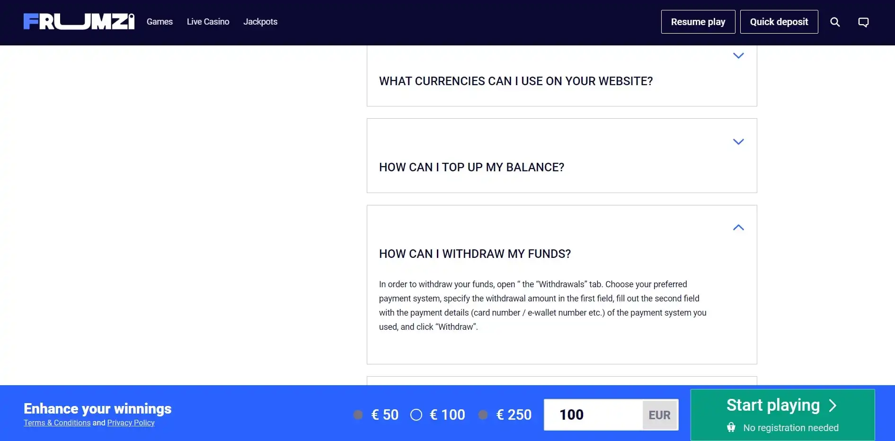Open the Games menu
The image size is (895, 441).
point(160,22)
